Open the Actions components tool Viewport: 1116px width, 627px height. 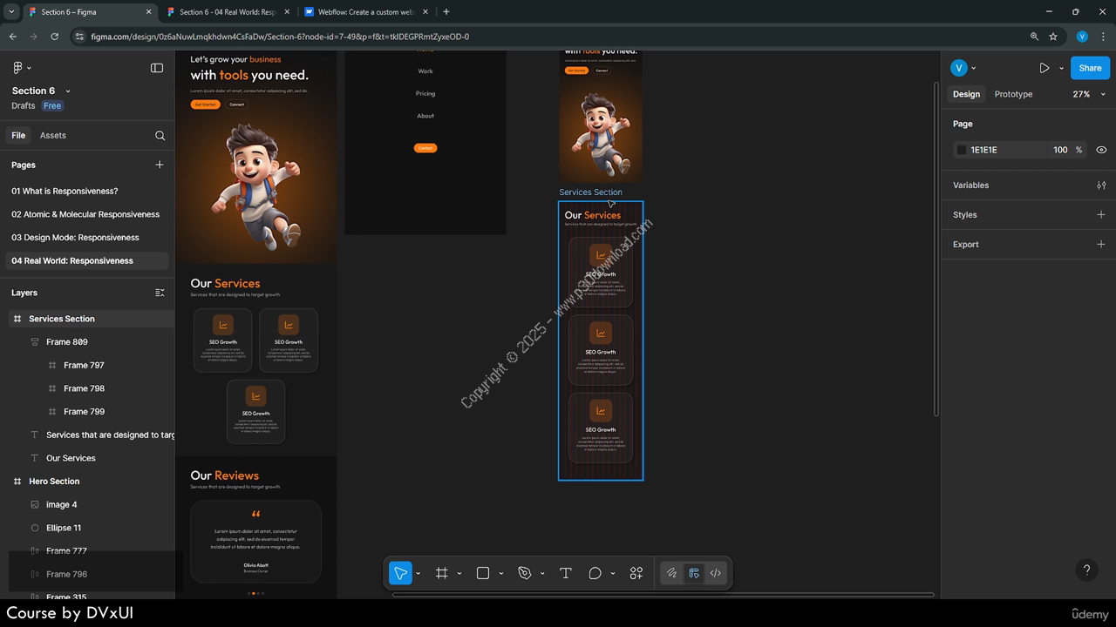click(x=636, y=573)
